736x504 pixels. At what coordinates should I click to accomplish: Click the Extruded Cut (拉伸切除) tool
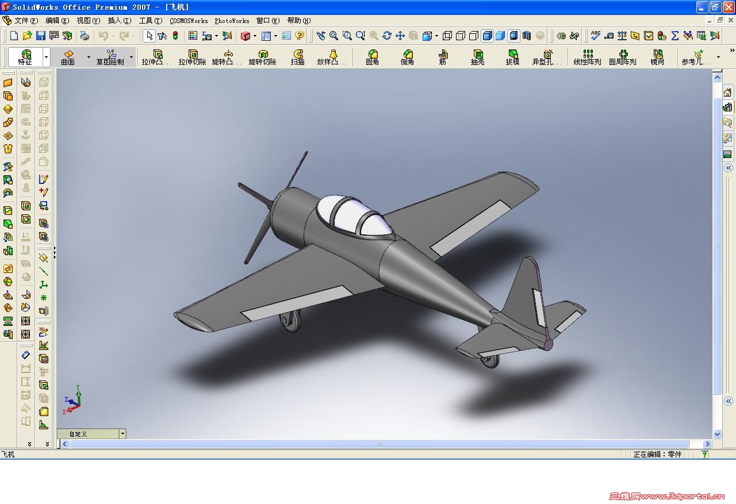193,57
